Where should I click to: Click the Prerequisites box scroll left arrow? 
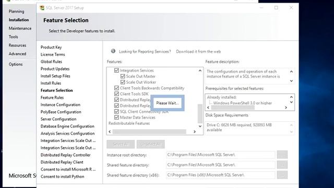tap(208, 108)
